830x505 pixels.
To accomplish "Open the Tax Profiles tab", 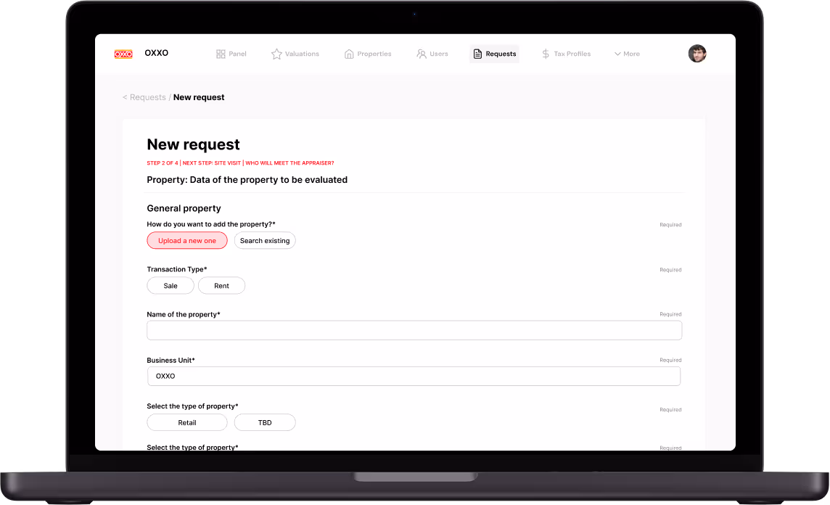I will click(x=567, y=54).
